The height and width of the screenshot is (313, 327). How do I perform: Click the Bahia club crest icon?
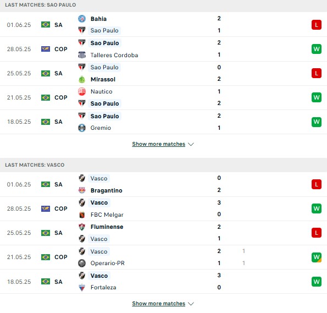point(82,19)
